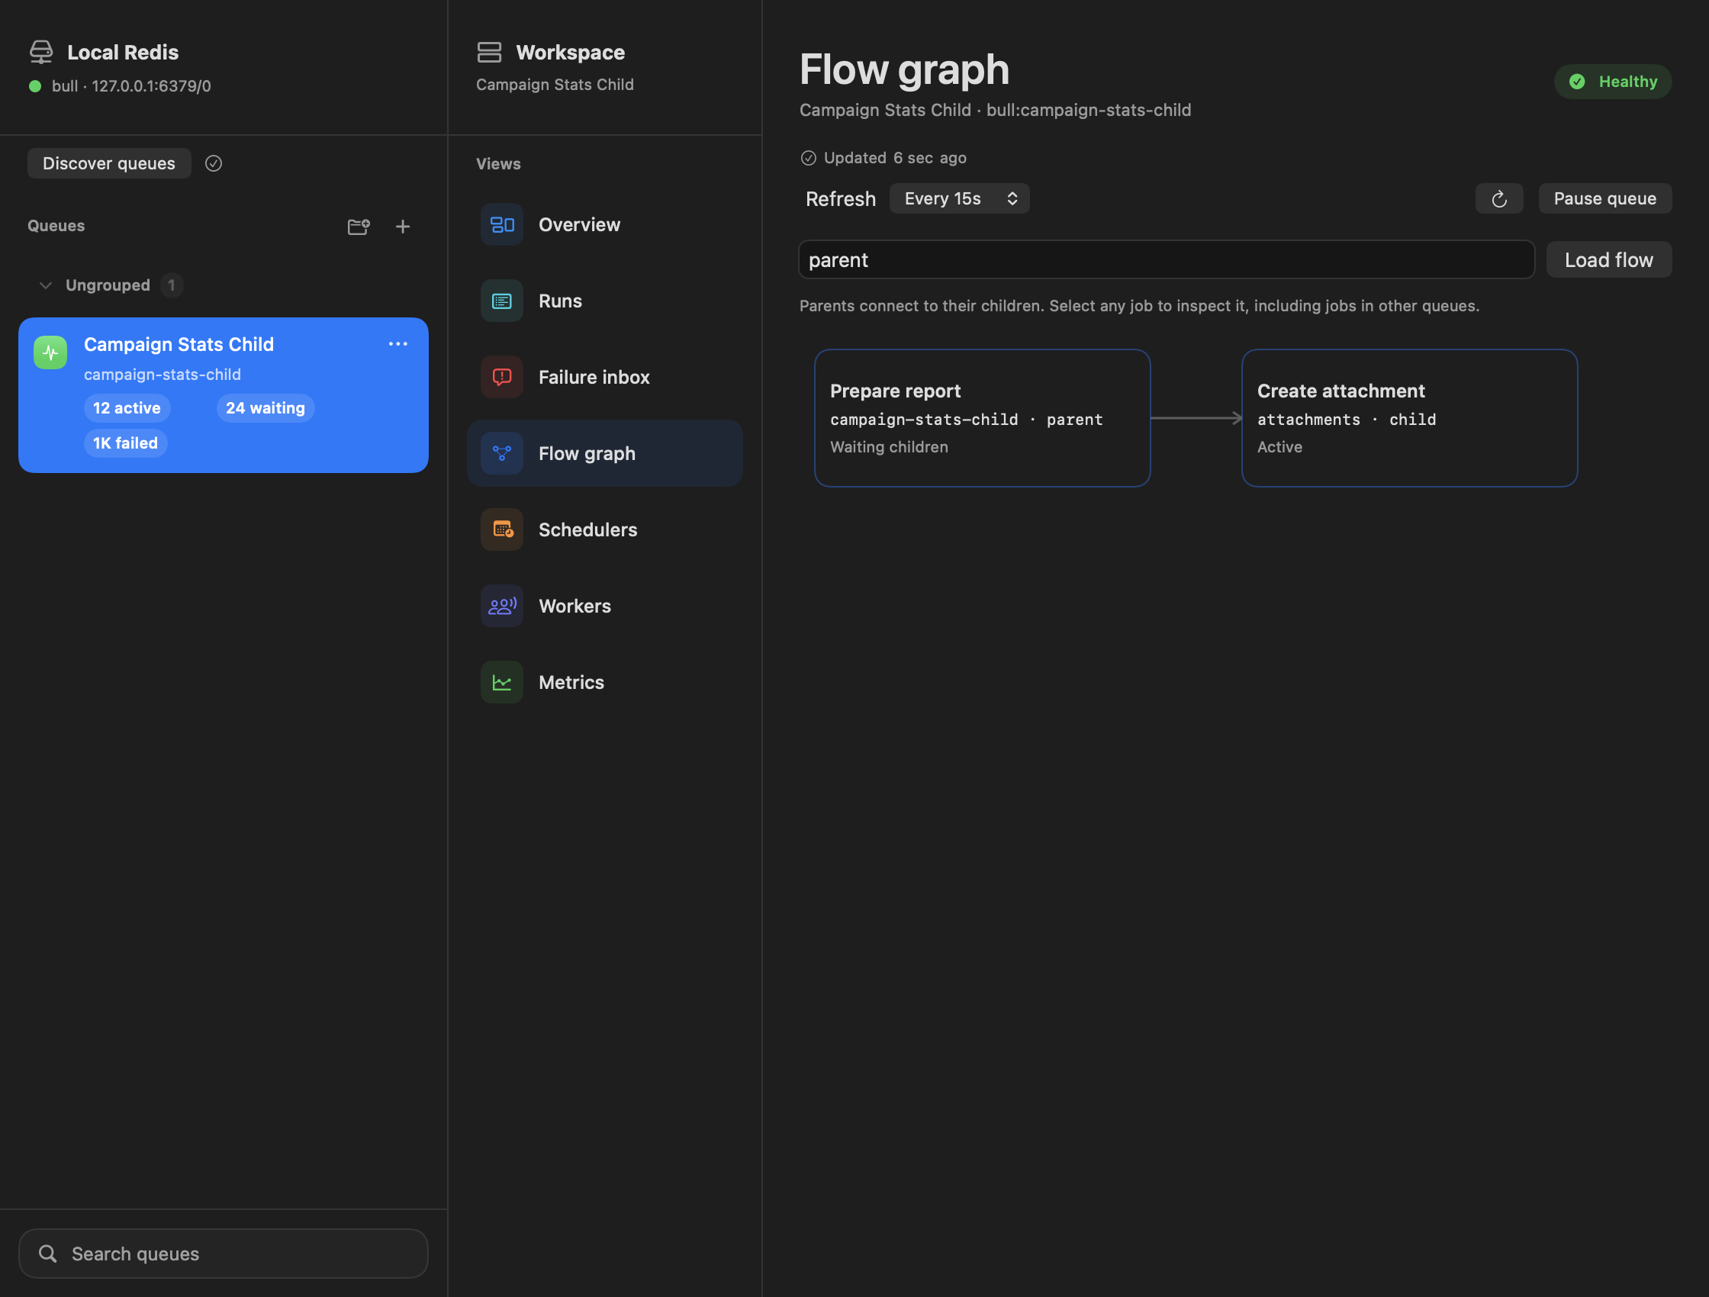
Task: Click the Queues section heading
Action: (x=56, y=226)
